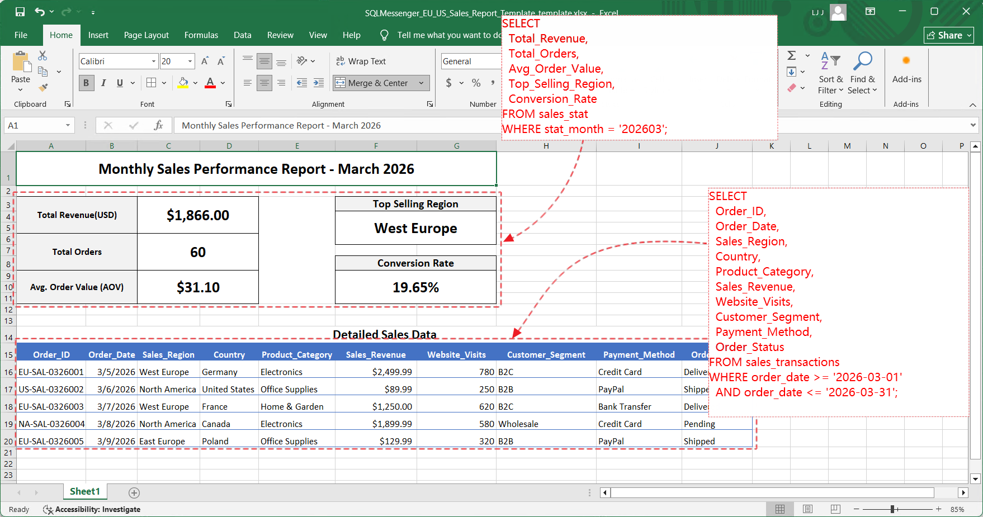Toggle italic formatting
The height and width of the screenshot is (517, 983).
coord(103,83)
